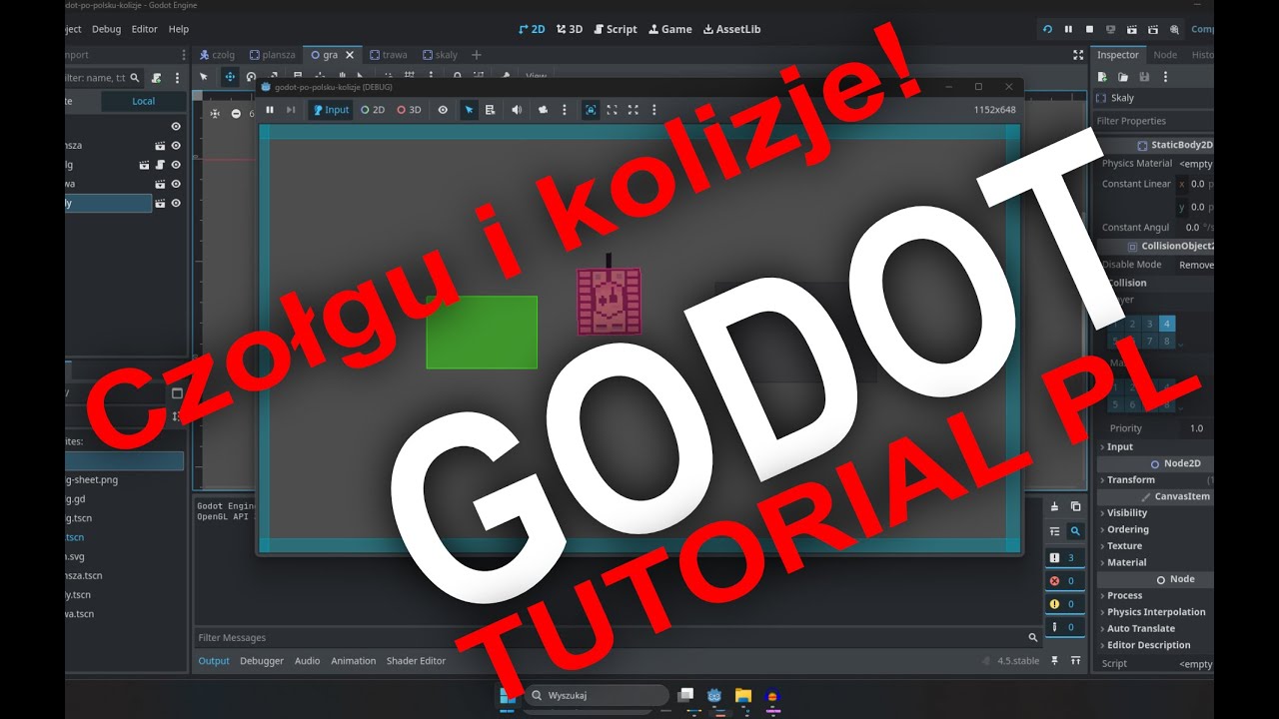Open File Explorer from taskbar
This screenshot has width=1279, height=719.
pos(742,695)
